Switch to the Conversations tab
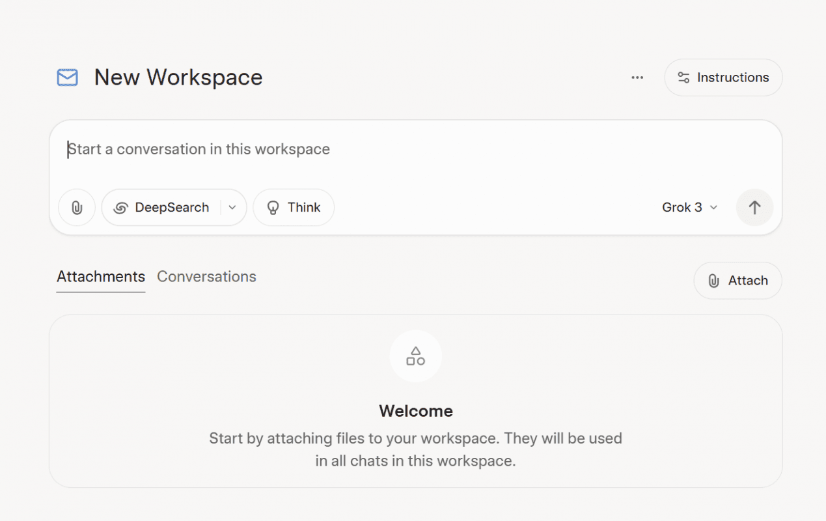Viewport: 826px width, 521px height. 206,277
